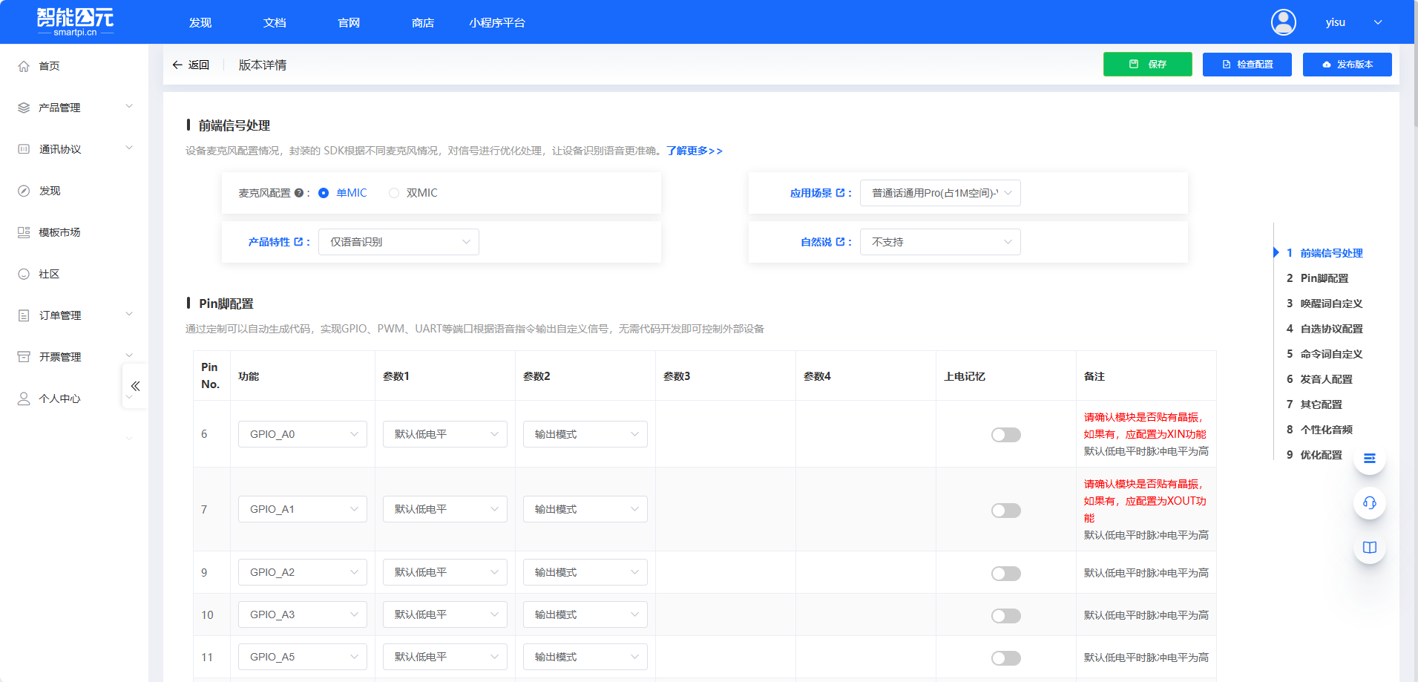
Task: Click the green 保存 save button
Action: coord(1147,64)
